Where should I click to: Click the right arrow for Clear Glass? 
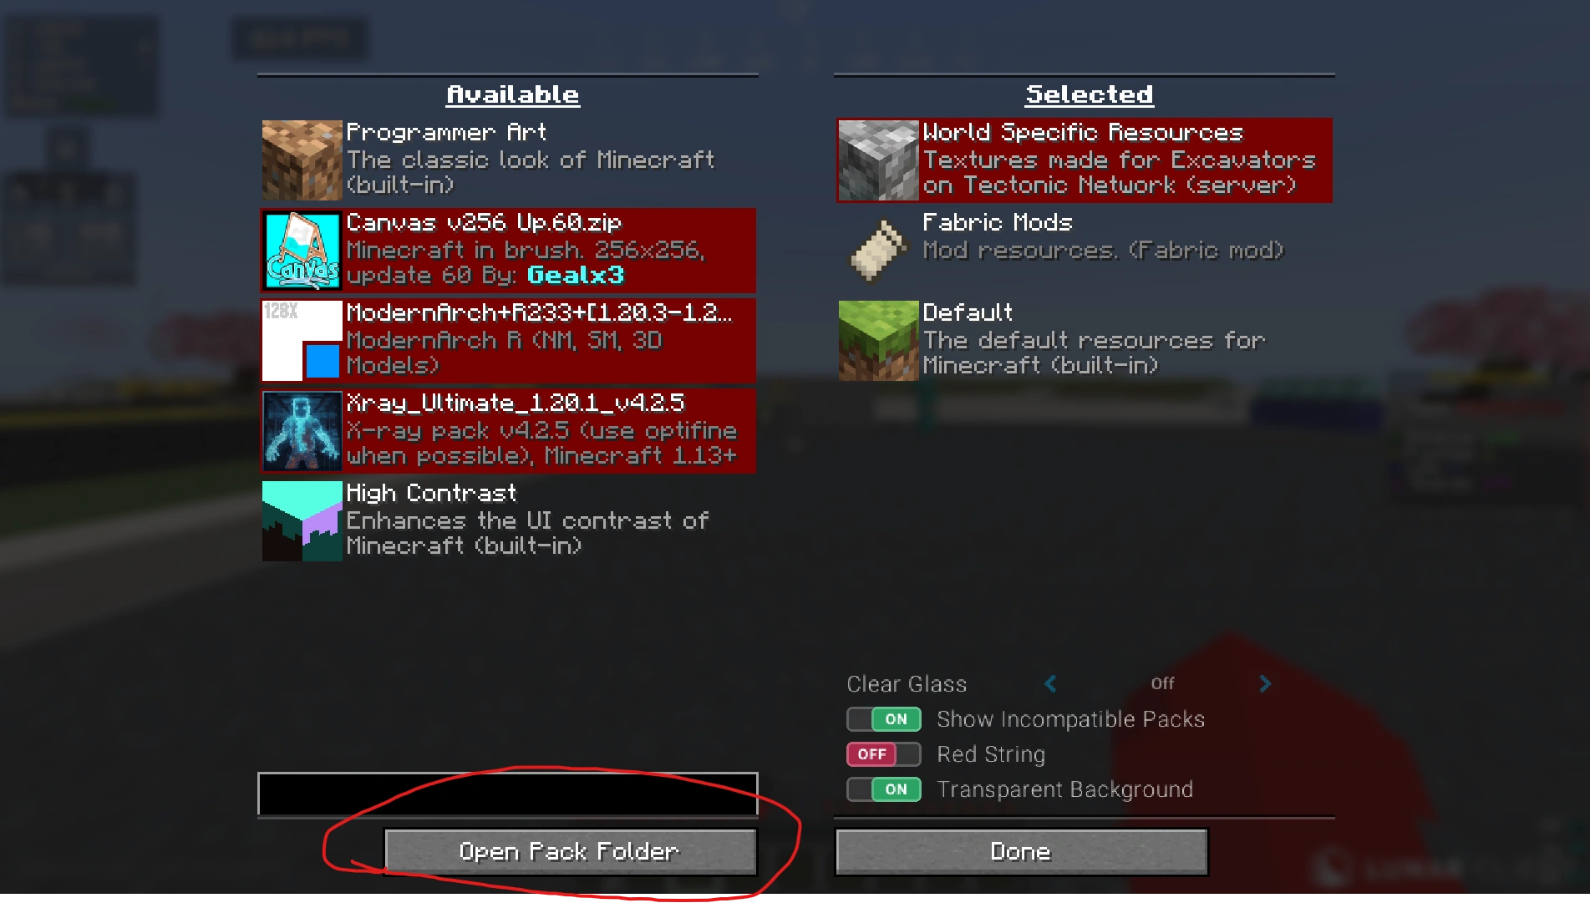pyautogui.click(x=1265, y=684)
